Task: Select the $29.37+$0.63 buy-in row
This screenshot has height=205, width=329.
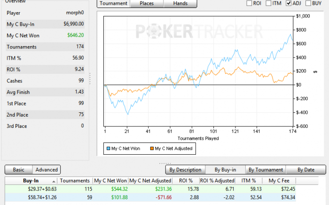Action: [150, 189]
